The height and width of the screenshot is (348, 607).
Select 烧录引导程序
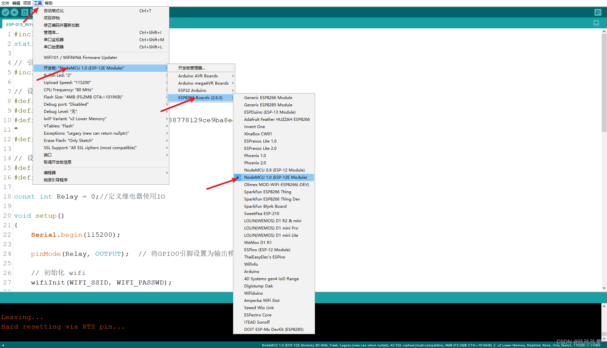[x=101, y=180]
